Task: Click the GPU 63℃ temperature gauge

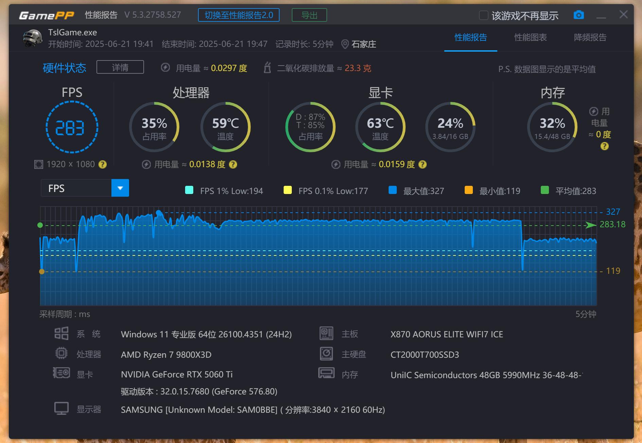Action: click(x=380, y=127)
